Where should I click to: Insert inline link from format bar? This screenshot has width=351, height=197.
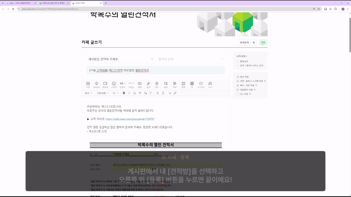pyautogui.click(x=175, y=93)
